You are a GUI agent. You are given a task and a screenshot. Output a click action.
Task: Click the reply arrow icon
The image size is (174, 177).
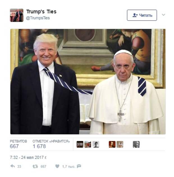pyautogui.click(x=13, y=166)
